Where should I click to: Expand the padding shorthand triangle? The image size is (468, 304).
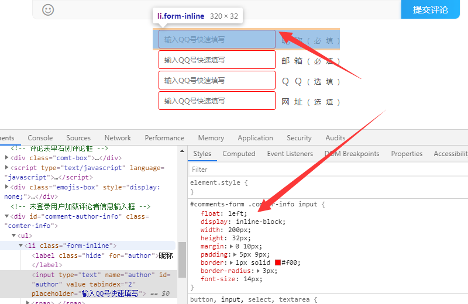[235, 254]
